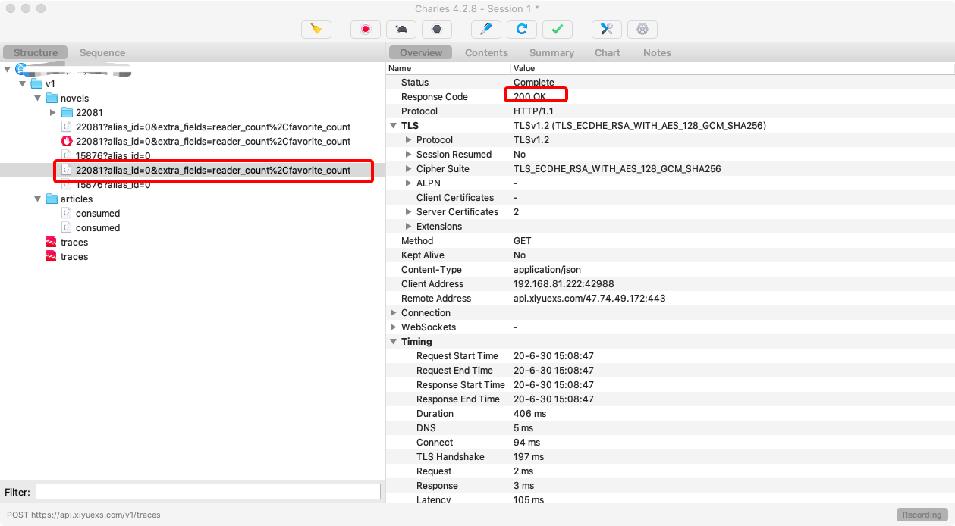Viewport: 955px width, 526px height.
Task: Expand the Server Certificates row
Action: click(x=409, y=212)
